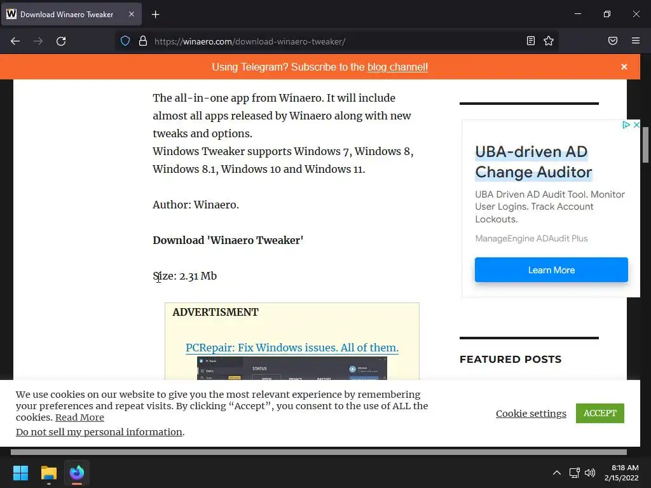Bookmark this page with the star
Viewport: 651px width, 488px height.
[549, 41]
